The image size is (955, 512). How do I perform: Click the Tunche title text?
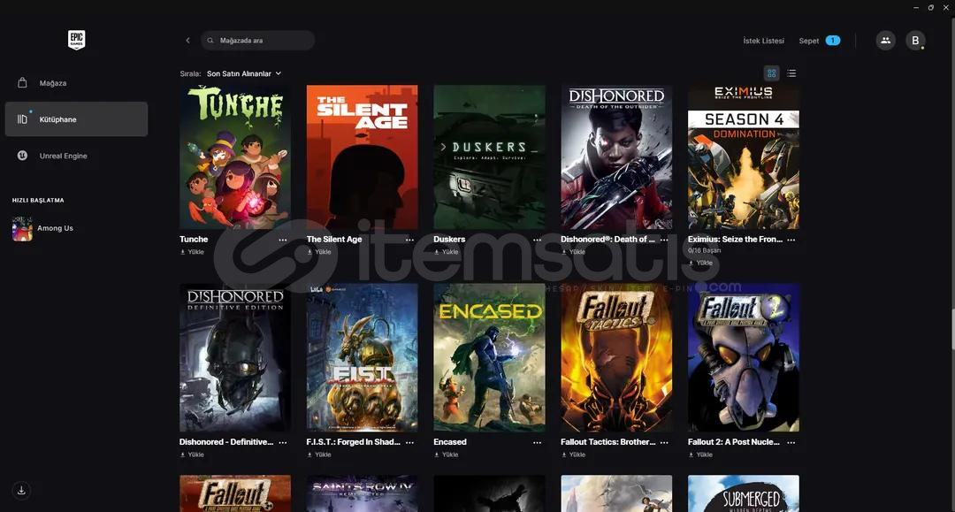pos(194,240)
